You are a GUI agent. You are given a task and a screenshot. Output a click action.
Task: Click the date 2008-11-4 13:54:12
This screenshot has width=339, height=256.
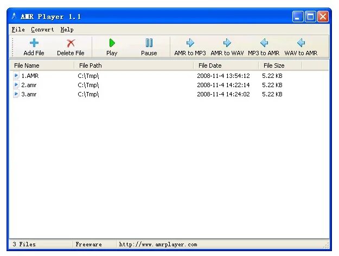tap(223, 76)
